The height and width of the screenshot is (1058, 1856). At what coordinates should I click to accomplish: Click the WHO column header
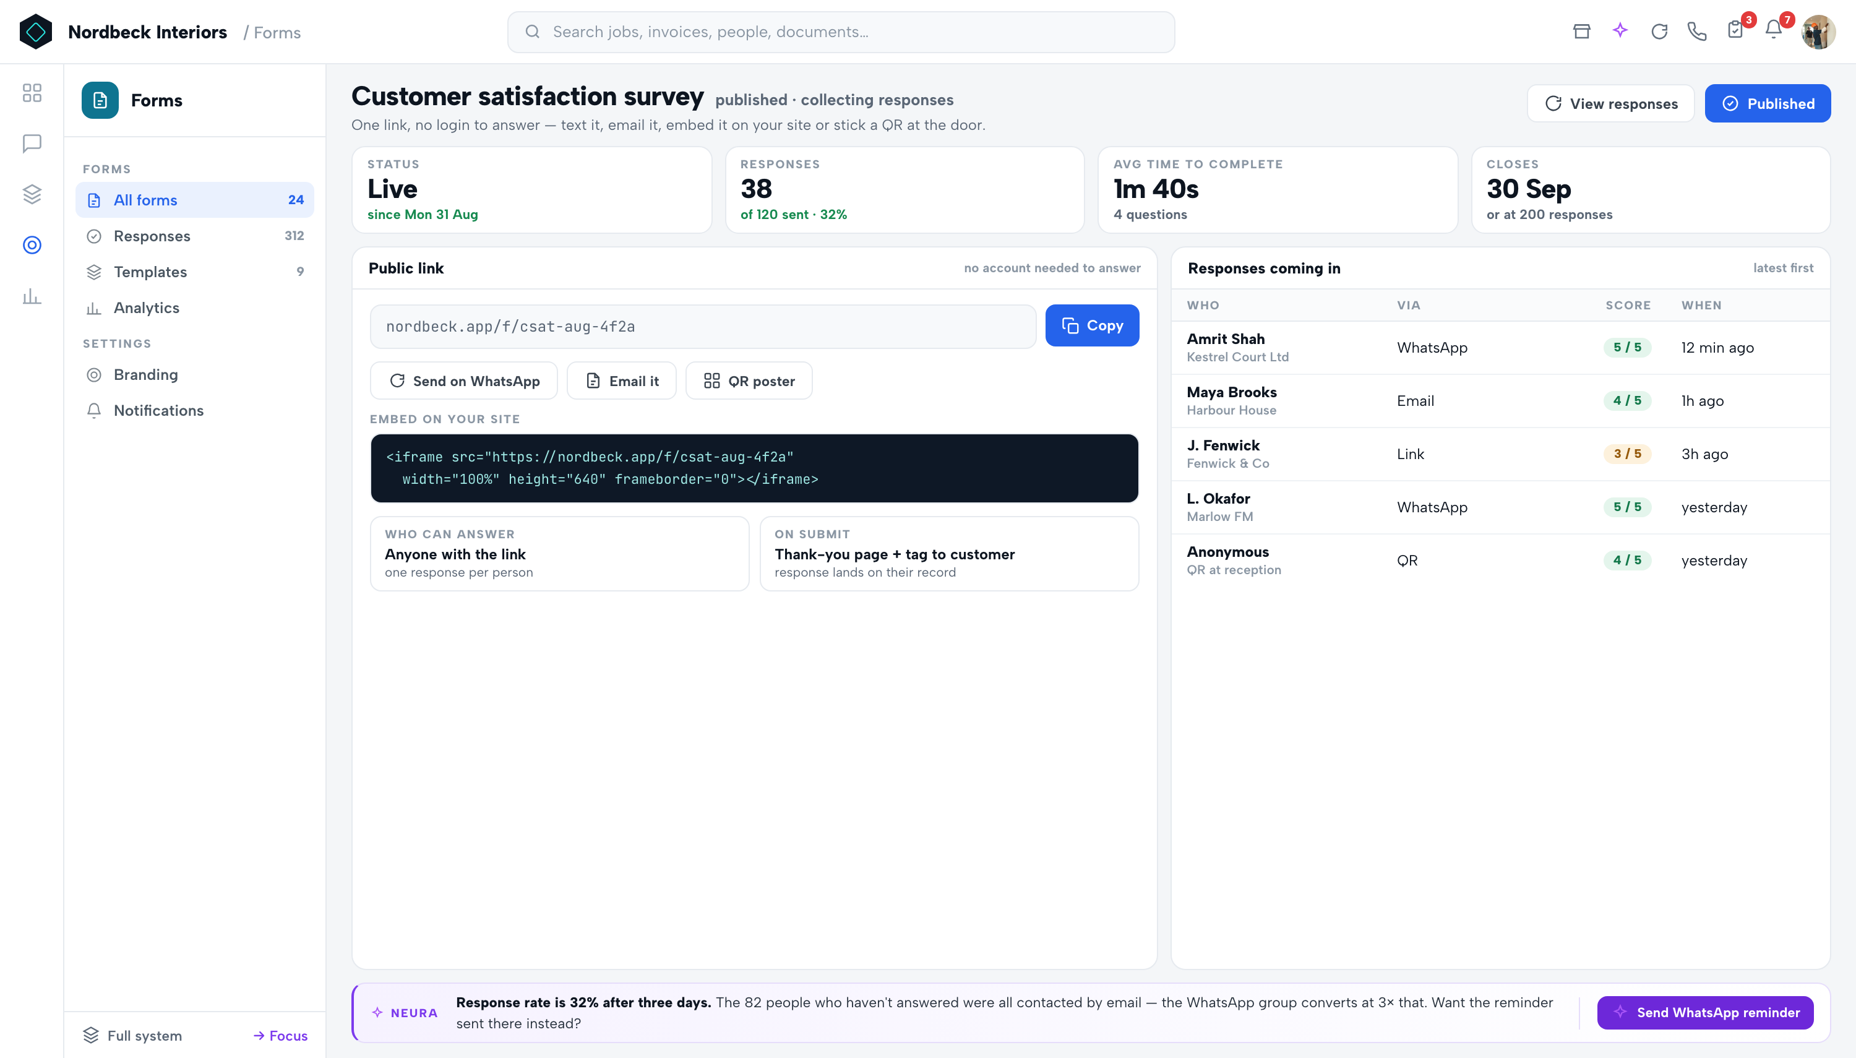tap(1203, 305)
